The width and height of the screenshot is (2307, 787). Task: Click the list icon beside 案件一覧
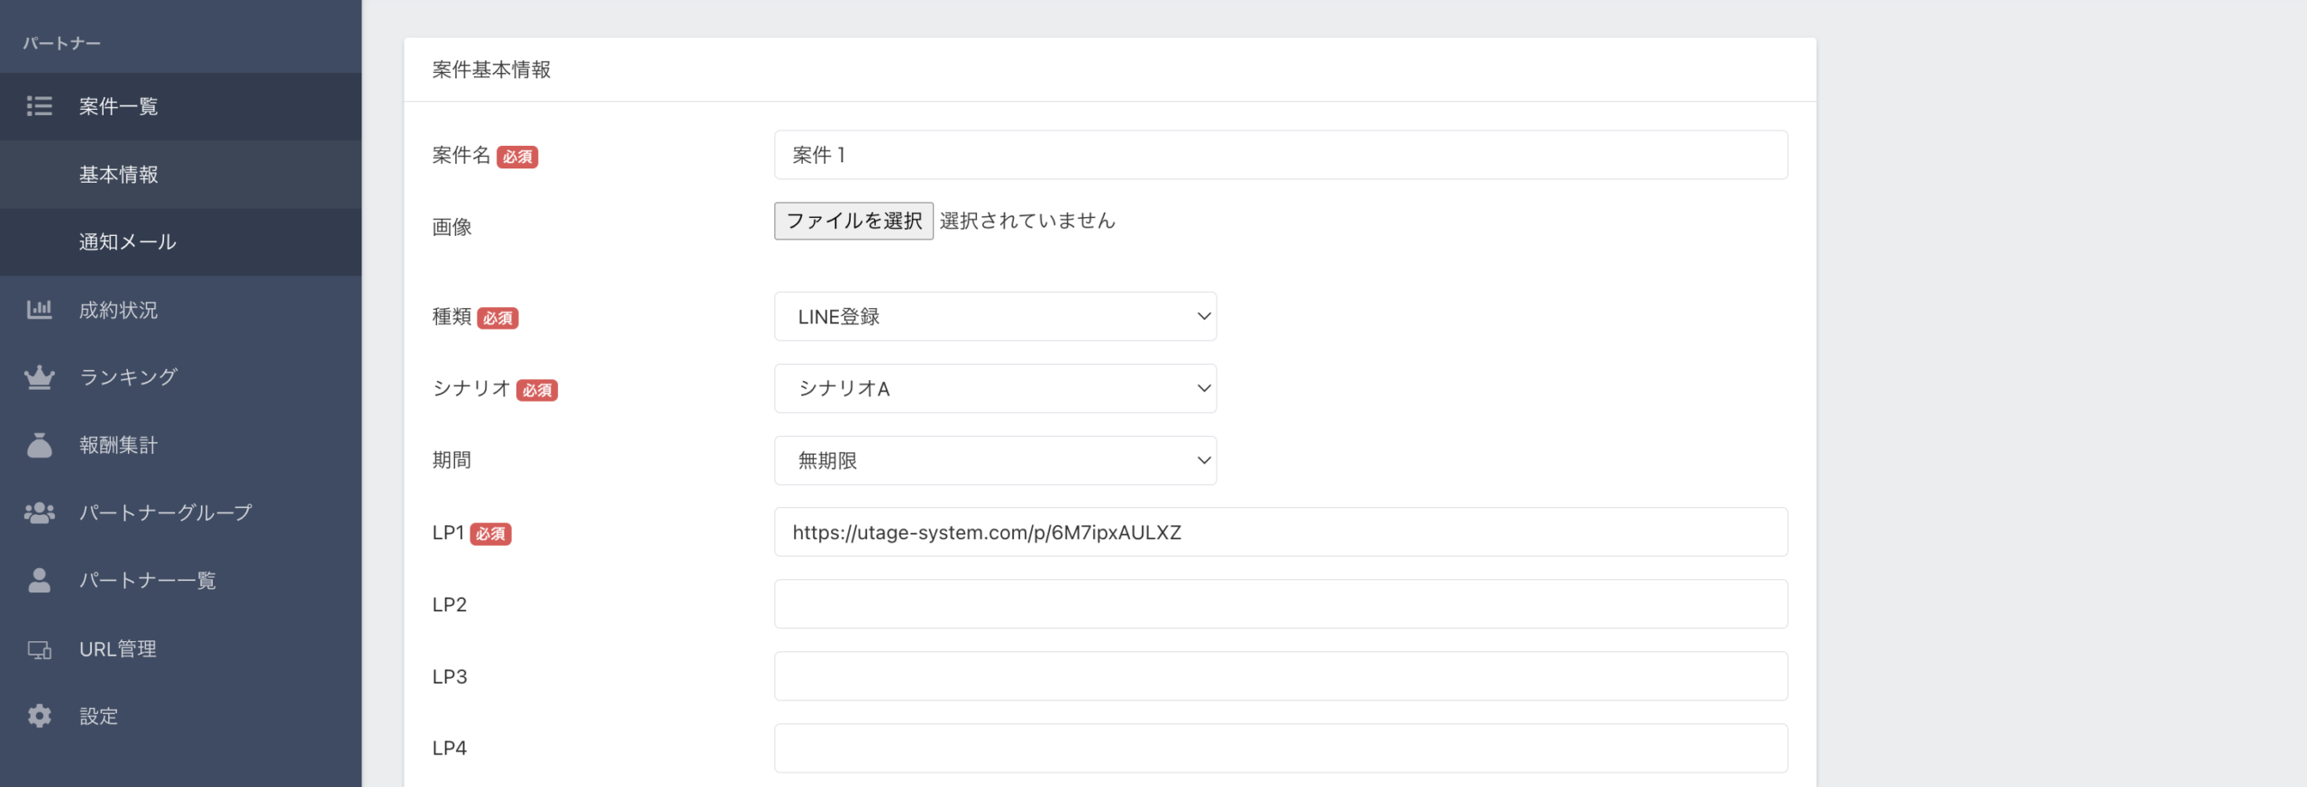click(39, 106)
